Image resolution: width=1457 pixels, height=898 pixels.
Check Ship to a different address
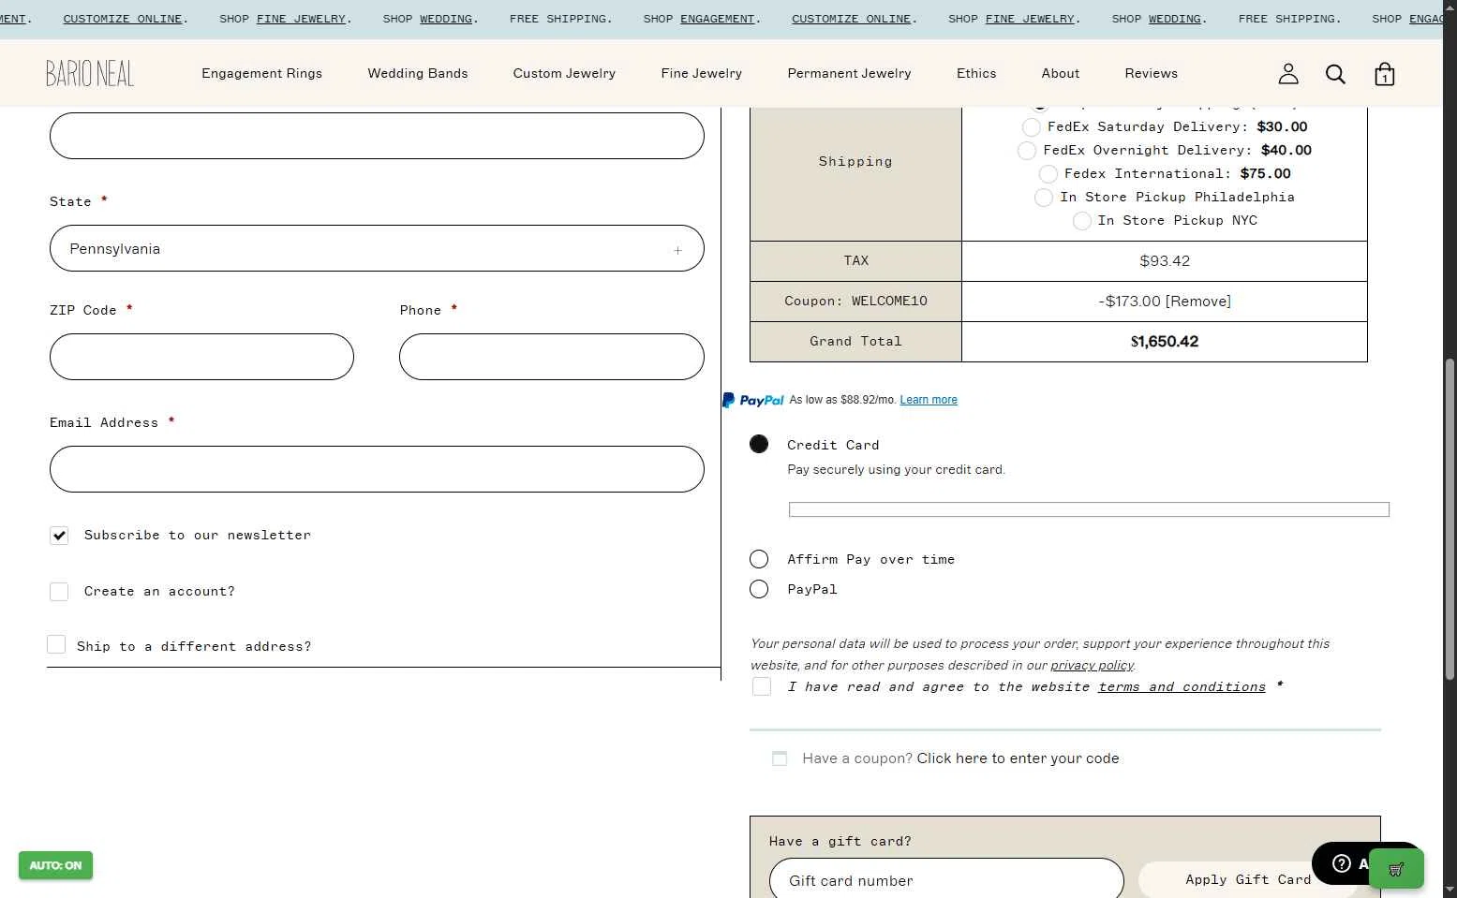(x=56, y=644)
